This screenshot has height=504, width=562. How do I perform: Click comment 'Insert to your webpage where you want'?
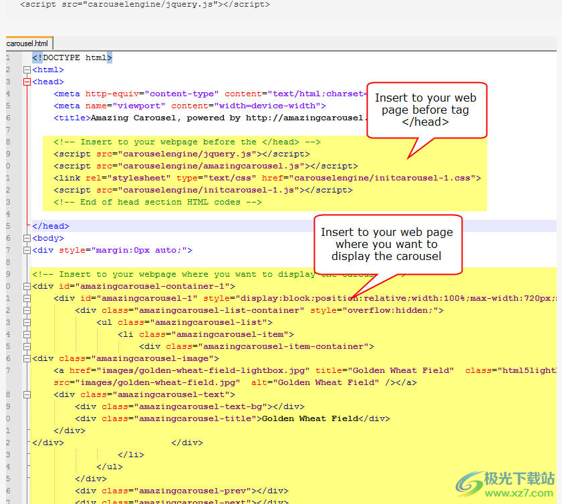point(174,274)
